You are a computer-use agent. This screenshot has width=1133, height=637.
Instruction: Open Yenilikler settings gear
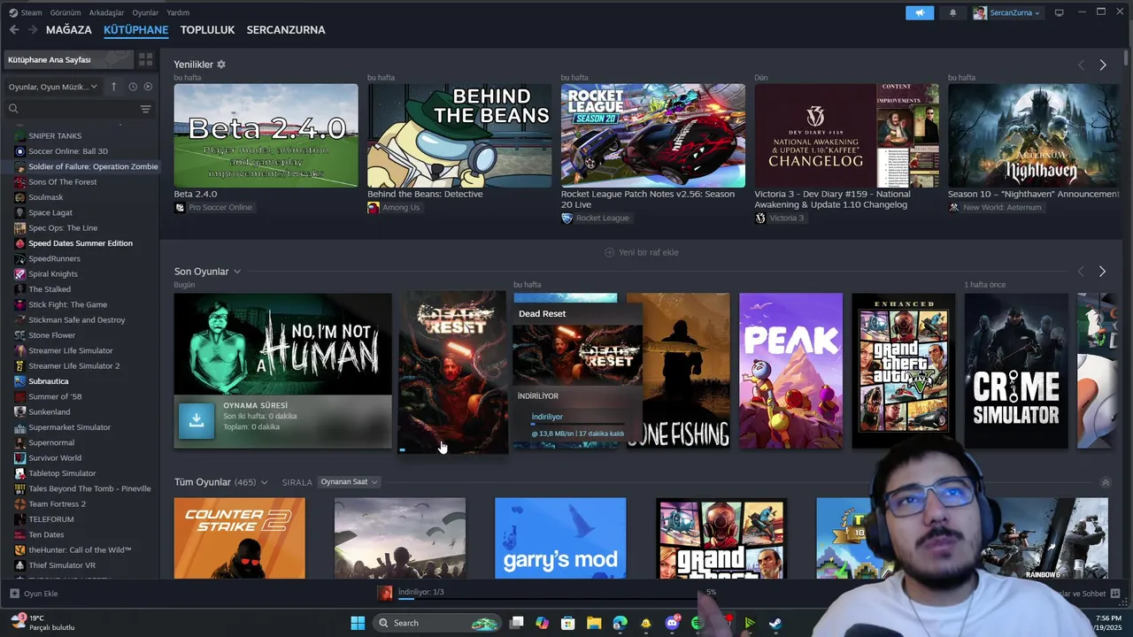221,65
